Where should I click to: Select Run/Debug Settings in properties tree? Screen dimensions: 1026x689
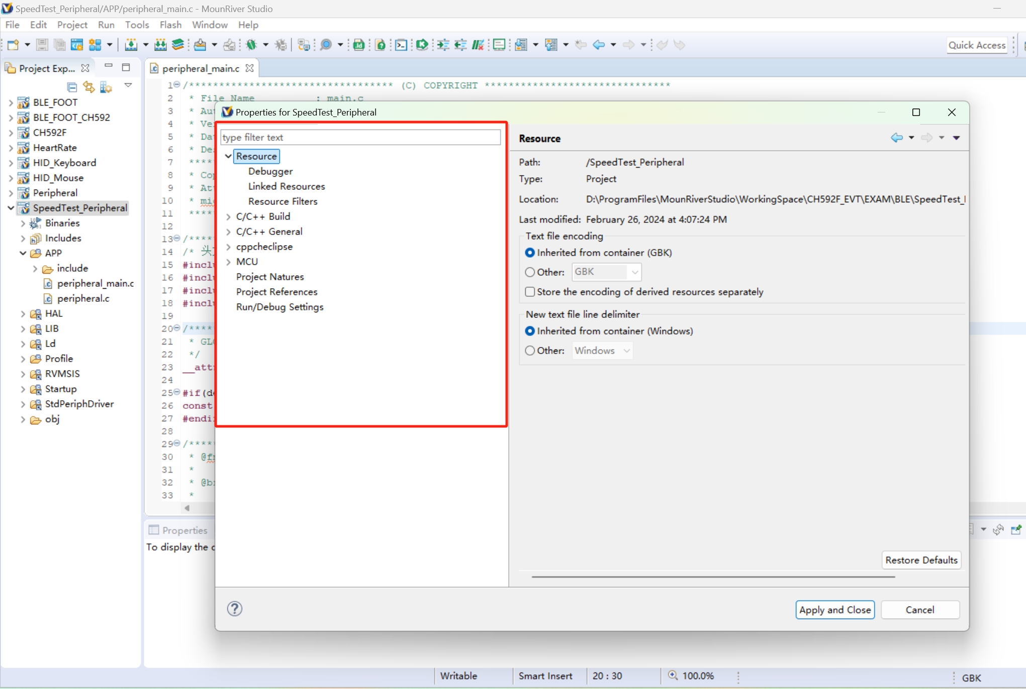(x=280, y=307)
